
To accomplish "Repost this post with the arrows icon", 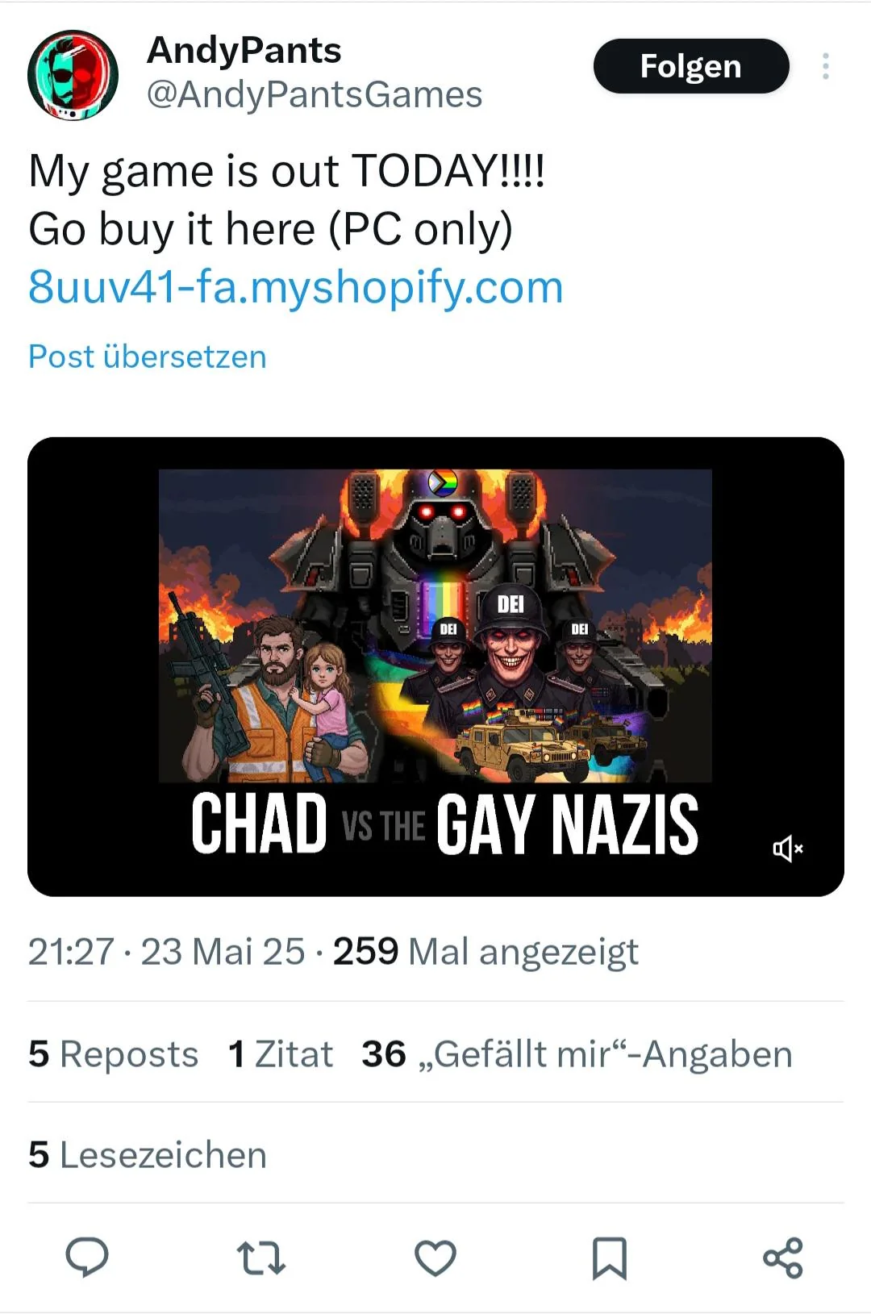I will click(x=260, y=1258).
